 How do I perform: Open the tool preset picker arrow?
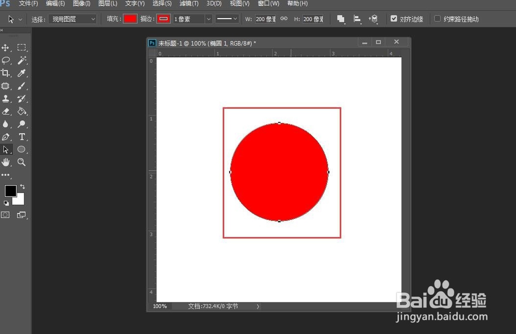(x=21, y=20)
